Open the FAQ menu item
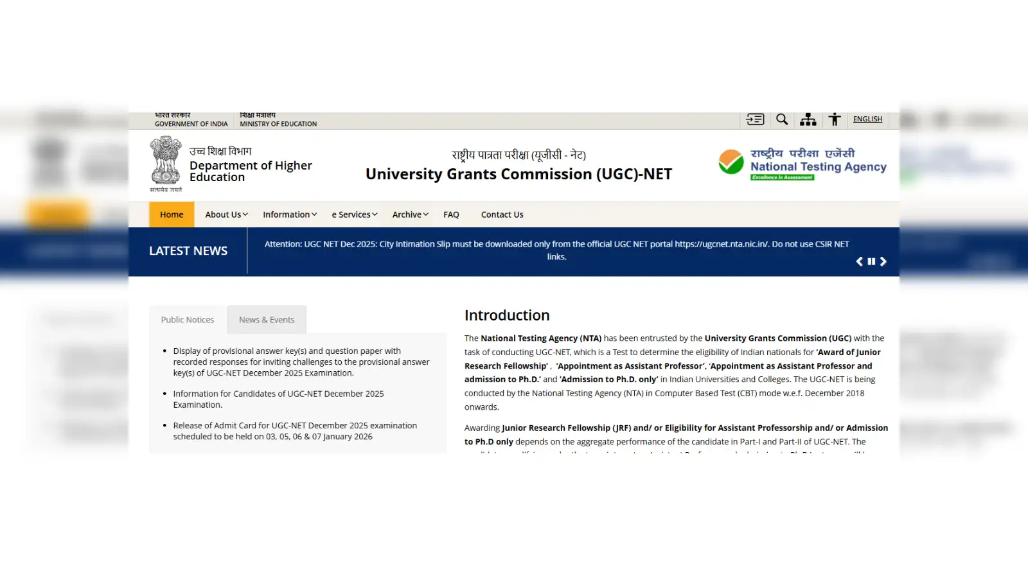This screenshot has width=1028, height=578. pyautogui.click(x=451, y=215)
